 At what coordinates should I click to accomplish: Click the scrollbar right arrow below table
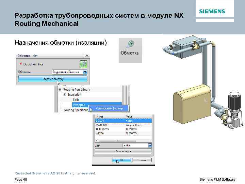(150, 140)
